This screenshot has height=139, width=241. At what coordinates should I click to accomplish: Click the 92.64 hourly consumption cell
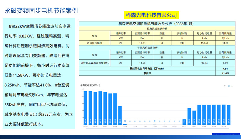click(205, 63)
